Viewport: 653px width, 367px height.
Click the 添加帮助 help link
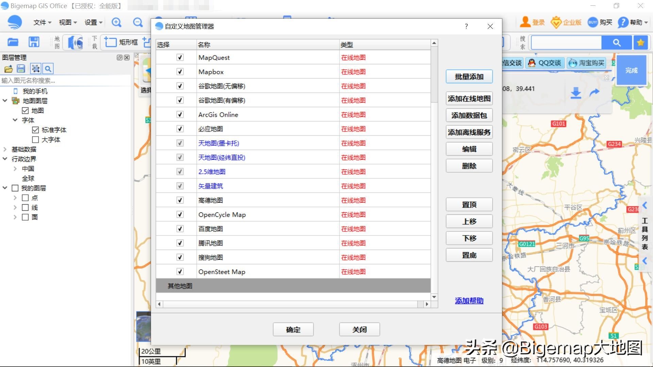469,300
